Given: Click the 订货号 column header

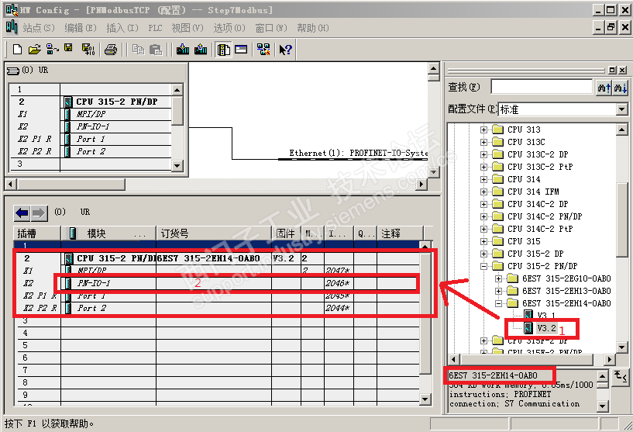Looking at the screenshot, I should [x=214, y=233].
